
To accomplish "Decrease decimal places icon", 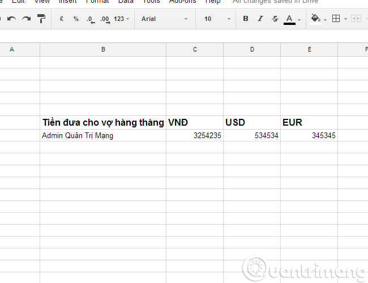I will [91, 19].
